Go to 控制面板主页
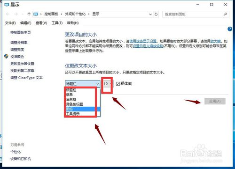235x169 pixels. [x=21, y=32]
